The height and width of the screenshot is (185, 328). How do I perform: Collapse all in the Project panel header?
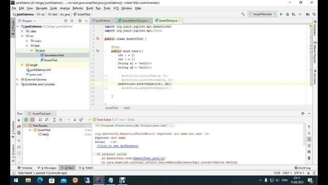click(72, 21)
